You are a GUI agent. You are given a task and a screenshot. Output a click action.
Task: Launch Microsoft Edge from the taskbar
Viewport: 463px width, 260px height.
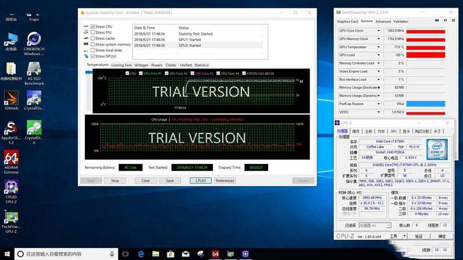(141, 254)
